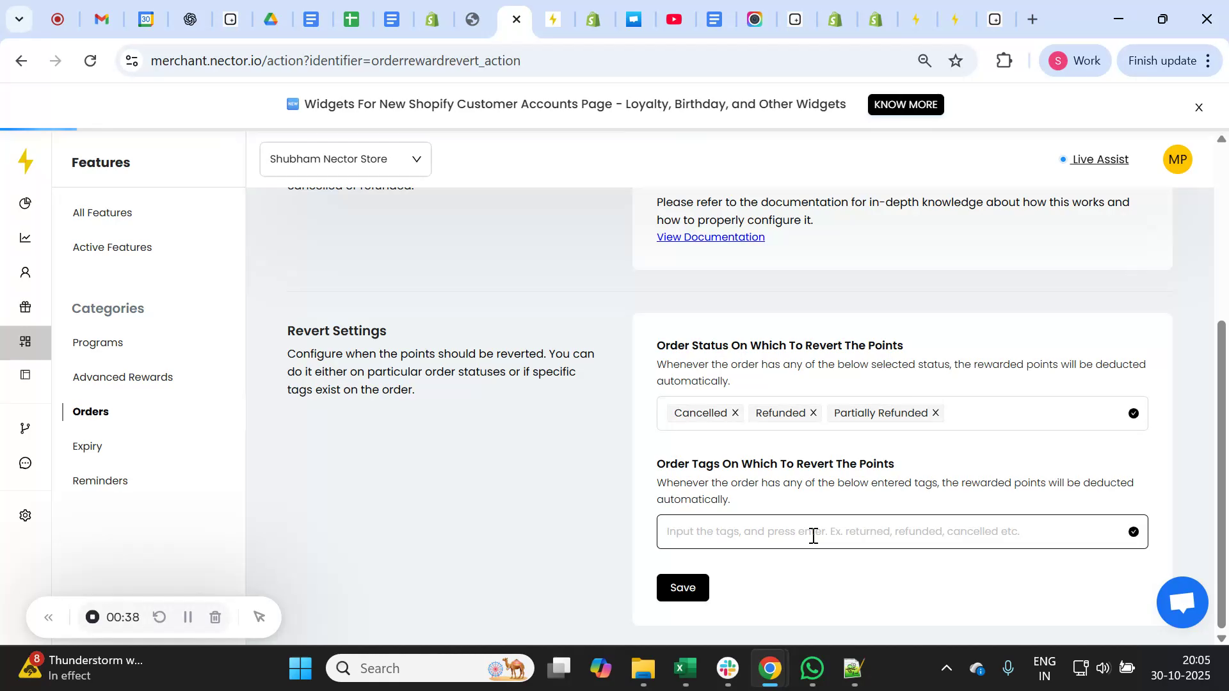Open the settings gear icon in sidebar
1229x691 pixels.
coord(26,515)
